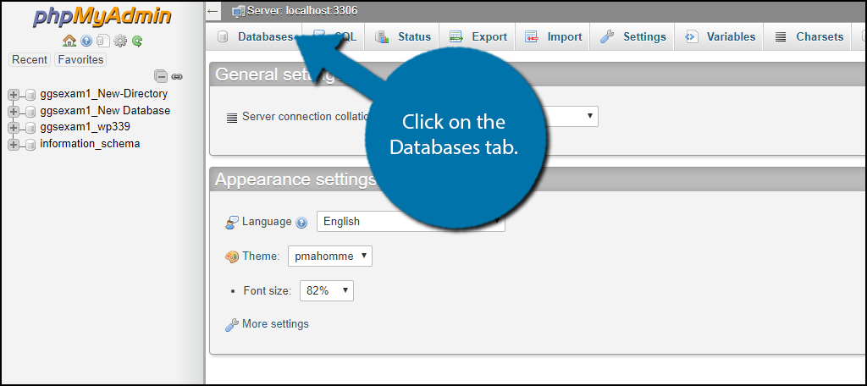867x386 pixels.
Task: Click the navigation panel settings gear icon
Action: (x=120, y=41)
